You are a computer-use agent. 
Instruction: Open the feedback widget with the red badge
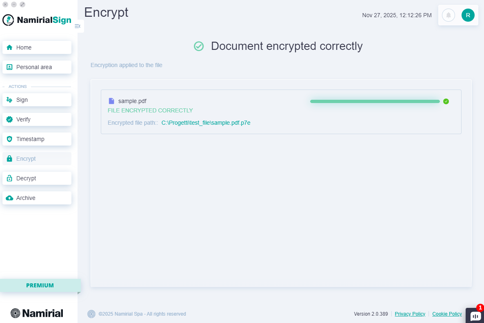475,316
